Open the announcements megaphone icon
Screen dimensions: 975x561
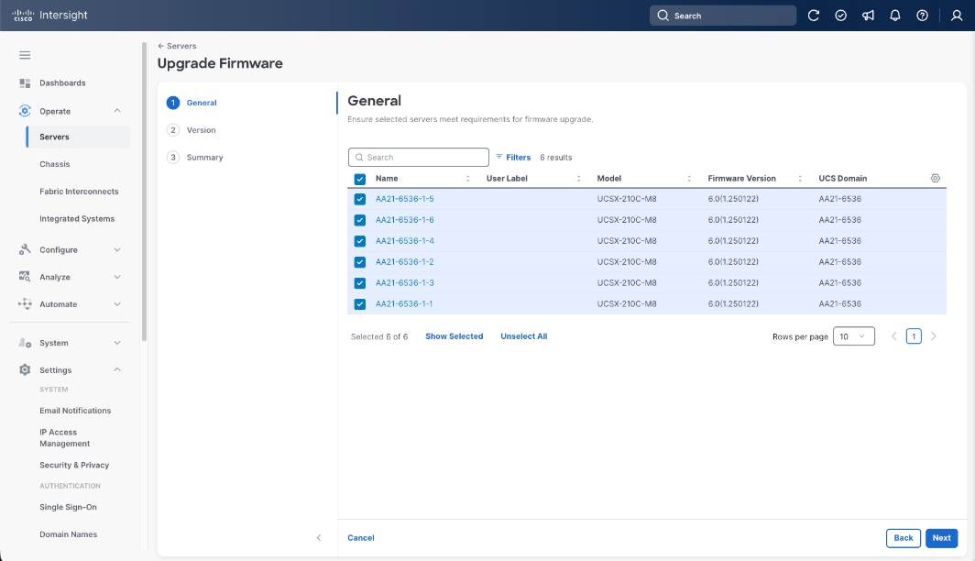click(x=868, y=16)
